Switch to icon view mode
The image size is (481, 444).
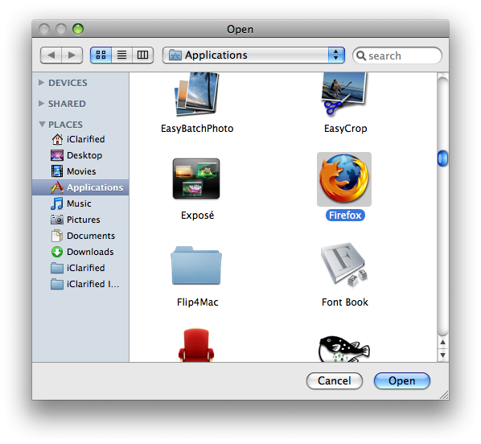[101, 55]
